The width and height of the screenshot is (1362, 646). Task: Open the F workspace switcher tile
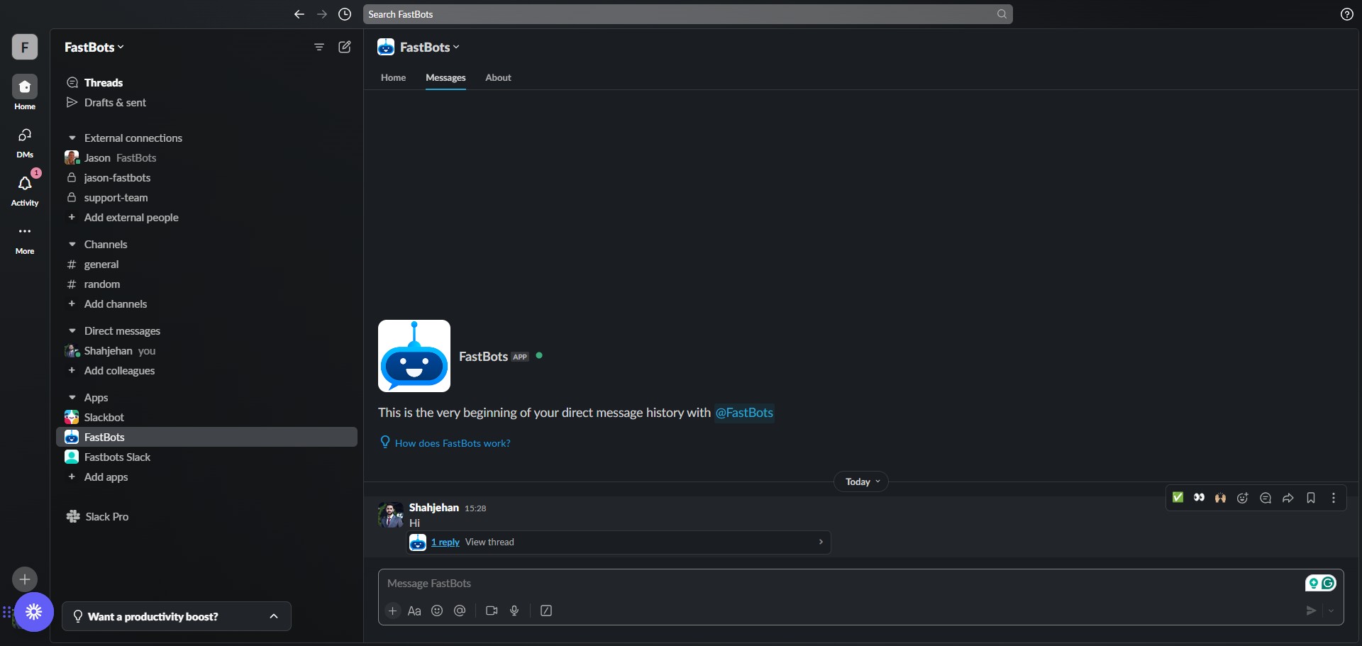[x=25, y=47]
